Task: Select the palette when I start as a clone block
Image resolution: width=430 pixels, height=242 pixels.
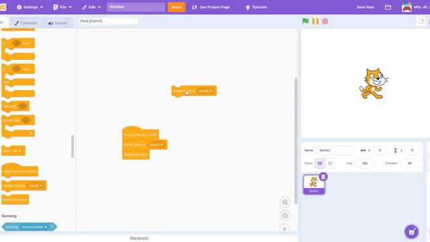Action: coord(19,170)
